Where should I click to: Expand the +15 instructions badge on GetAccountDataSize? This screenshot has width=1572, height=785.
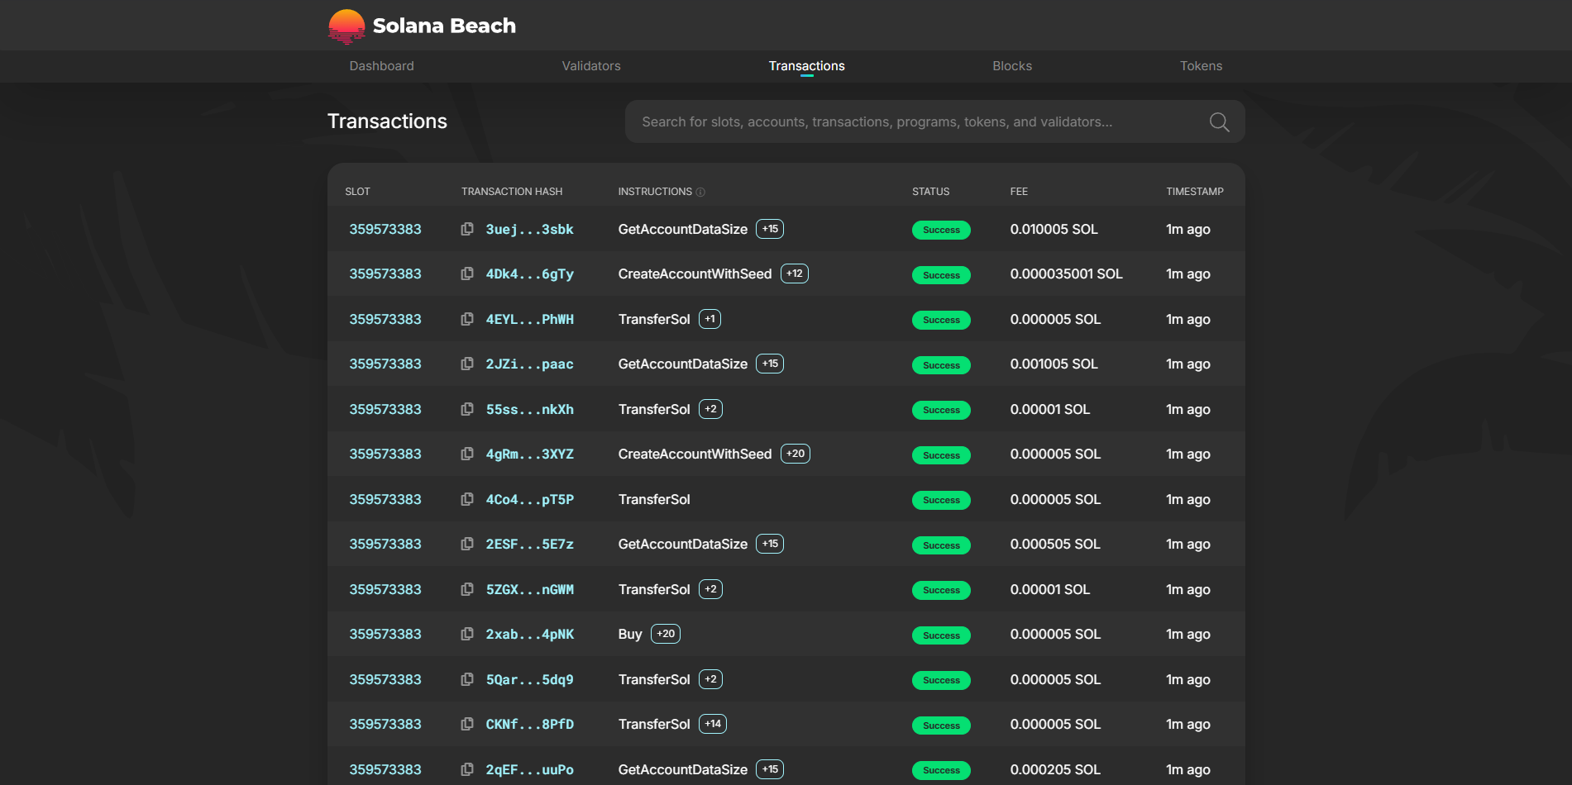pos(769,229)
